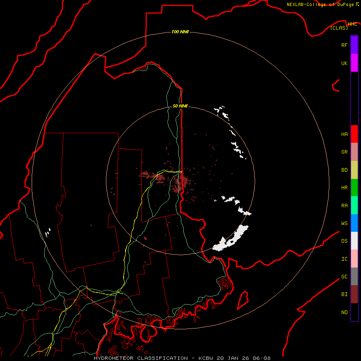Click the UK magenta legend swatch
The image size is (361, 361).
(354, 63)
